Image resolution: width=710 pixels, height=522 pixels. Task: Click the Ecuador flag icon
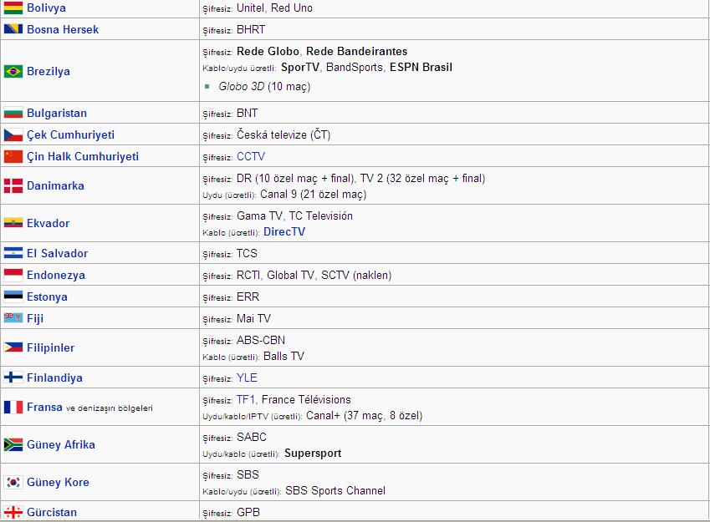pos(13,223)
